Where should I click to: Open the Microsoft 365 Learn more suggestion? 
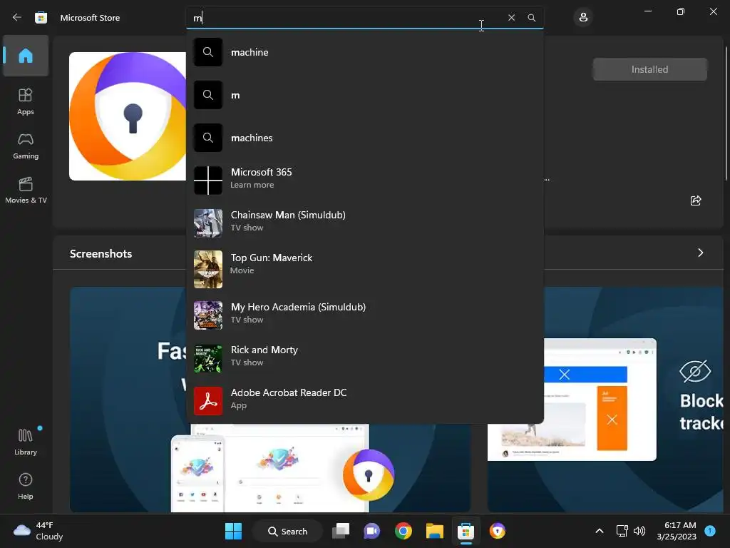365,181
